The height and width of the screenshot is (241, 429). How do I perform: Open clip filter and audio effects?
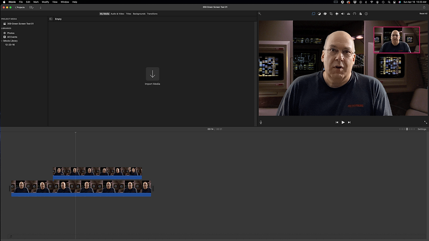click(x=360, y=14)
